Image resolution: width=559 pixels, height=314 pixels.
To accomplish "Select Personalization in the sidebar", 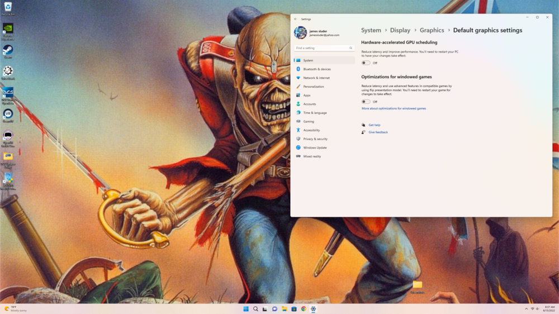I will point(324,87).
